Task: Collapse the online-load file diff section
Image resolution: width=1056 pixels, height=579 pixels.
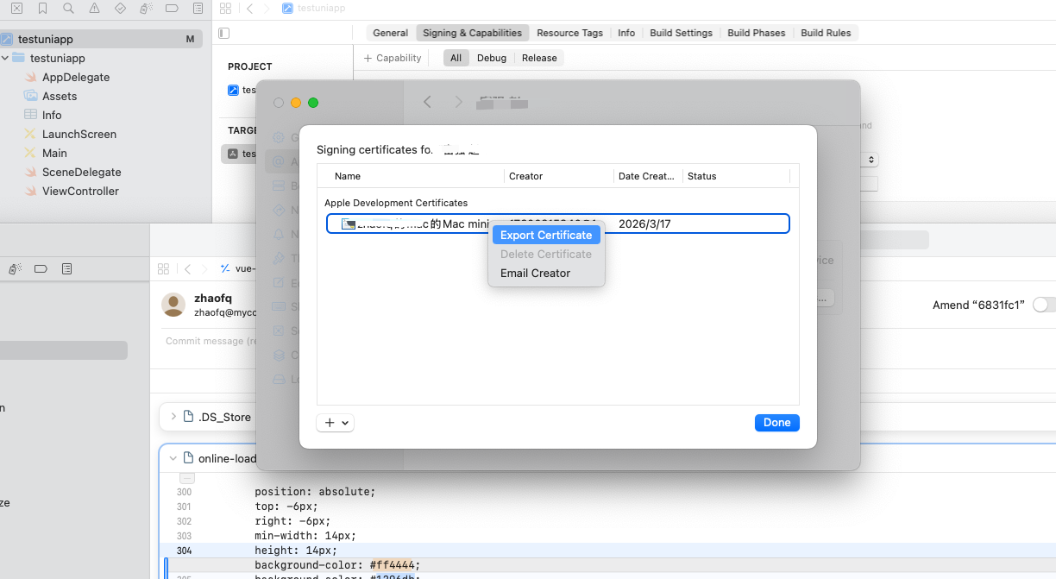Action: pyautogui.click(x=173, y=458)
